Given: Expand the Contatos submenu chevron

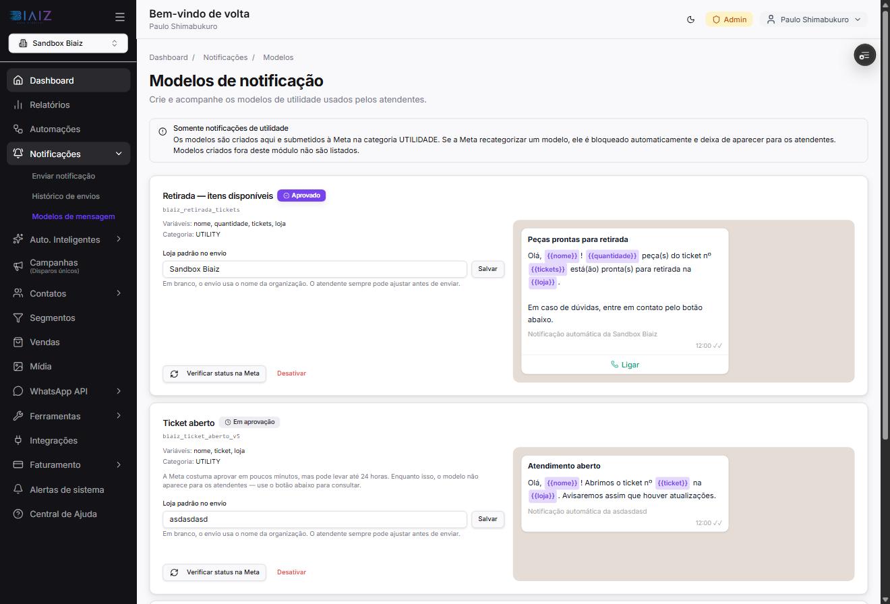Looking at the screenshot, I should coord(119,293).
